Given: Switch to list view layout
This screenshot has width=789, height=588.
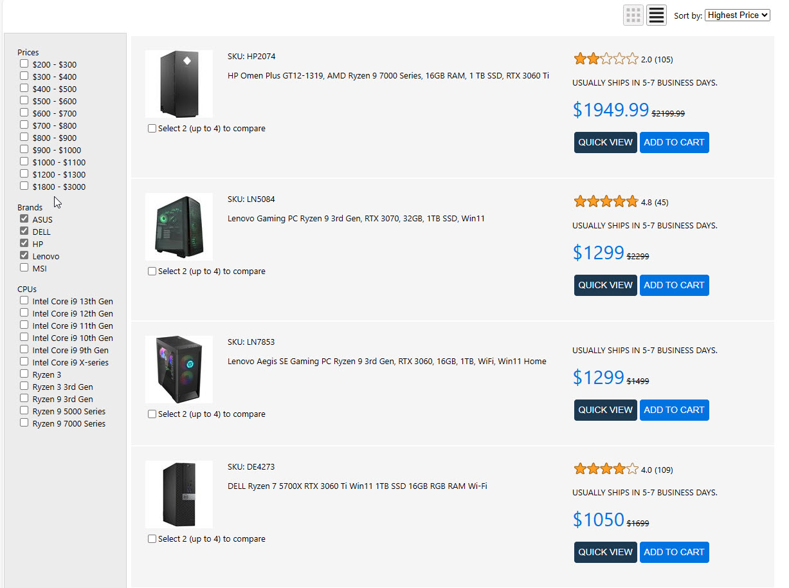Looking at the screenshot, I should (656, 15).
